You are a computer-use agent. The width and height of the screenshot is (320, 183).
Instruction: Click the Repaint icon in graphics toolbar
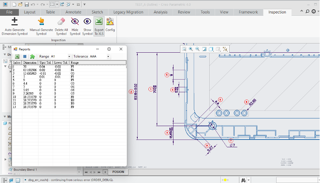coord(204,49)
